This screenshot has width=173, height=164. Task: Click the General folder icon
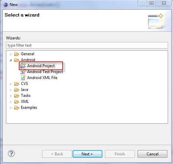pos(17,54)
